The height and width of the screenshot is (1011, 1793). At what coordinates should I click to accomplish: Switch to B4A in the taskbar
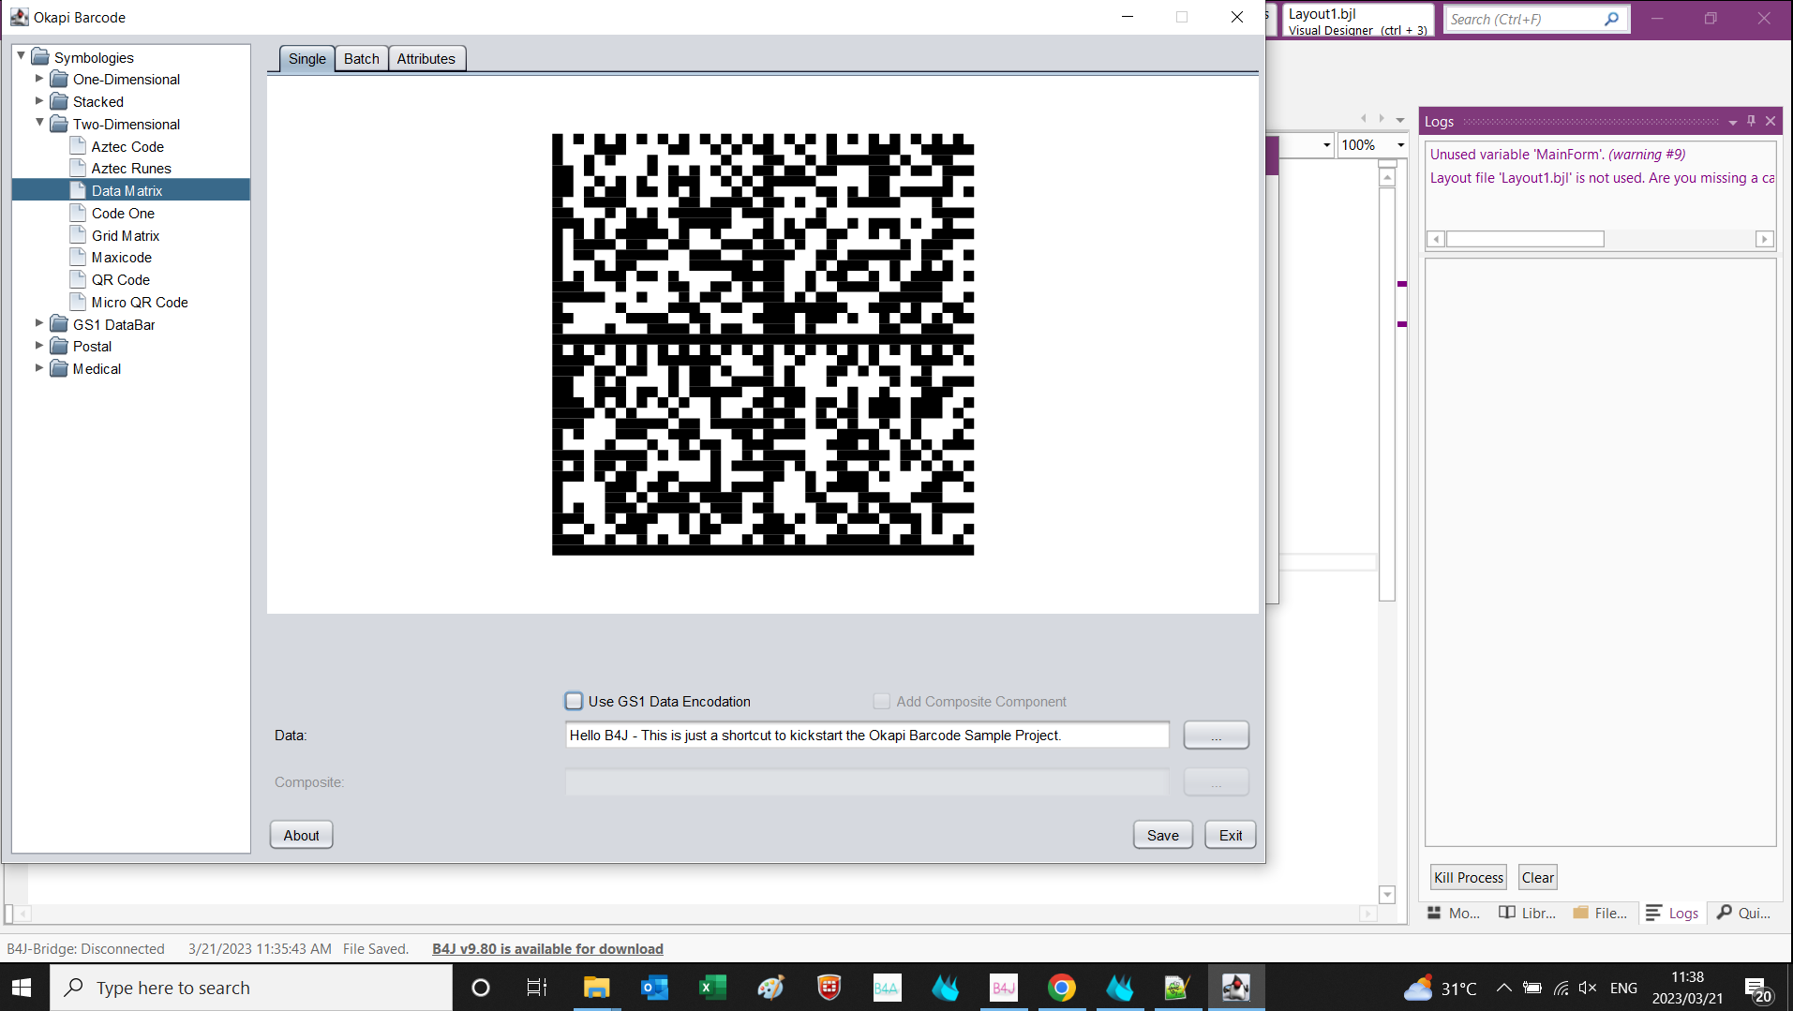[x=887, y=988]
